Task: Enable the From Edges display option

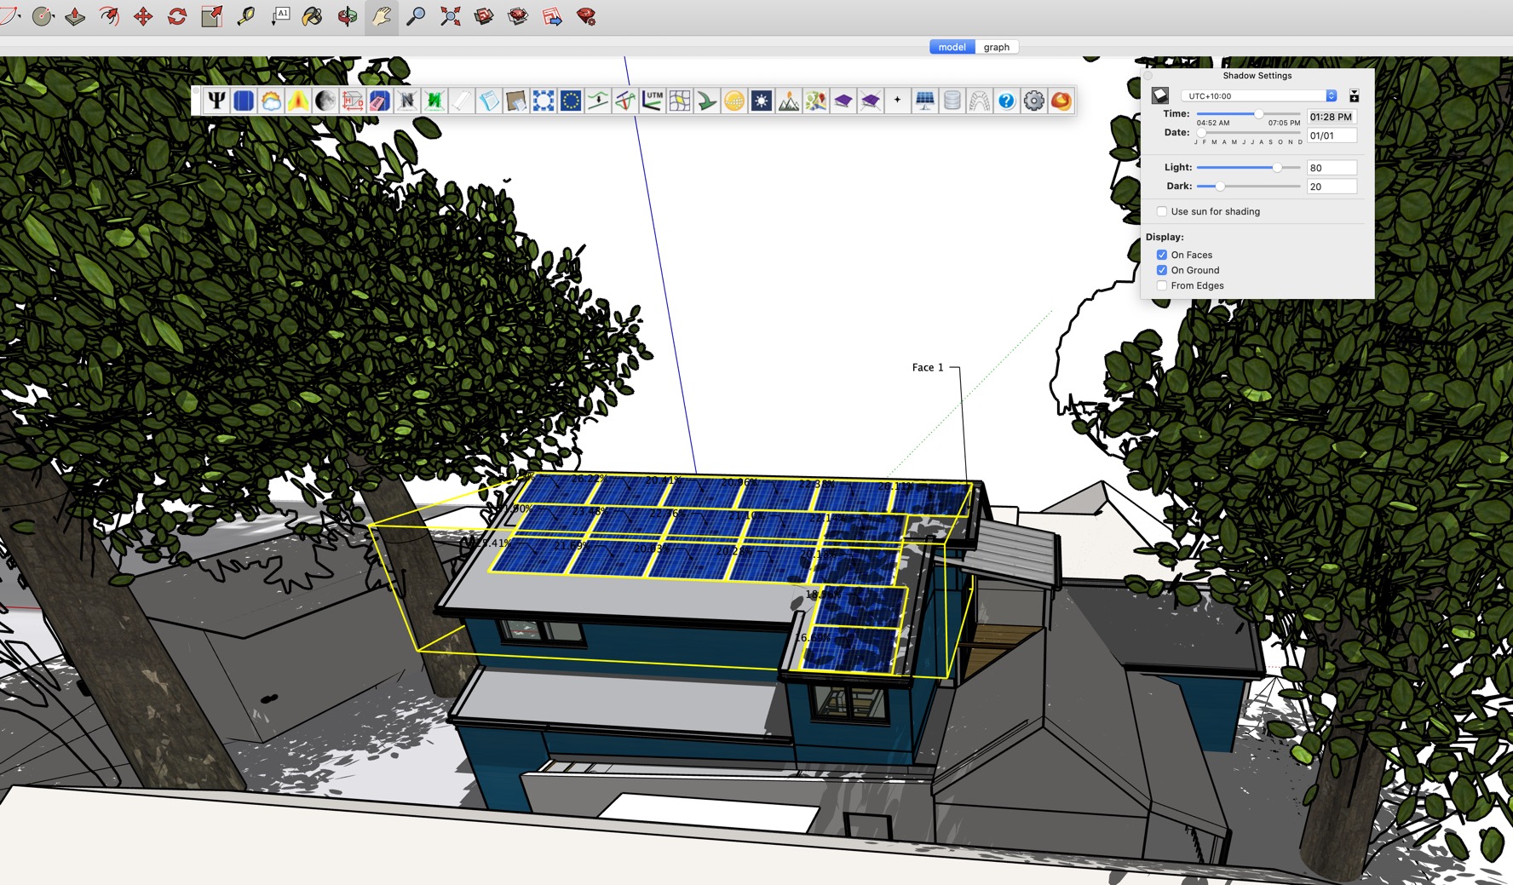Action: click(1162, 285)
